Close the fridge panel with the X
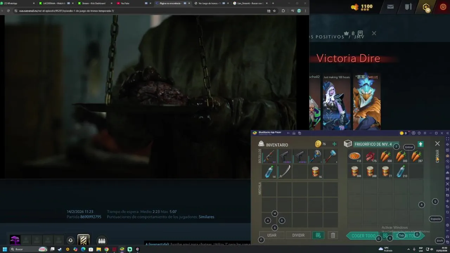This screenshot has width=450, height=253. (x=437, y=144)
